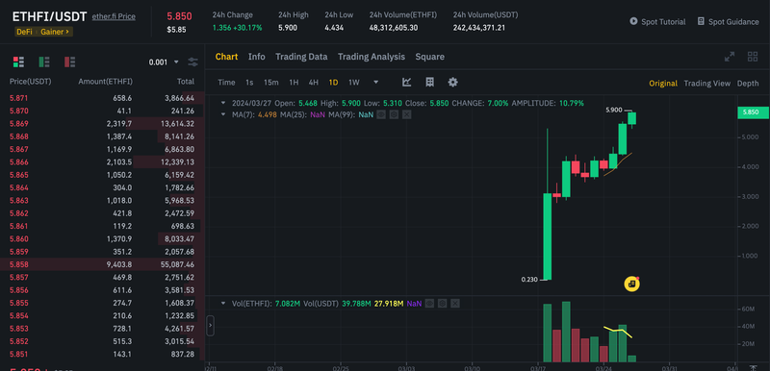Toggle visibility of volume indicator

coord(429,304)
